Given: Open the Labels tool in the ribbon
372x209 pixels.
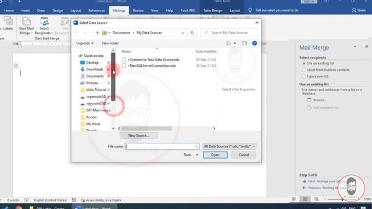Looking at the screenshot, I should pos(8,24).
